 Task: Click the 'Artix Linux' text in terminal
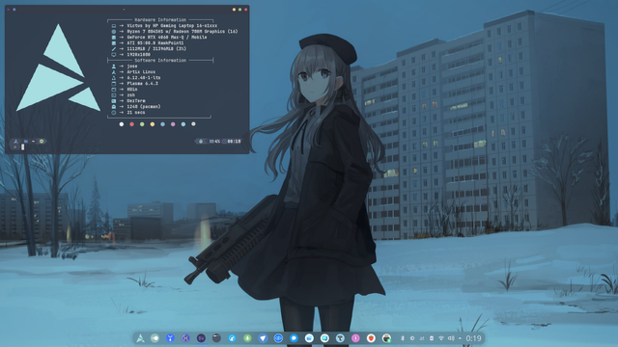141,72
